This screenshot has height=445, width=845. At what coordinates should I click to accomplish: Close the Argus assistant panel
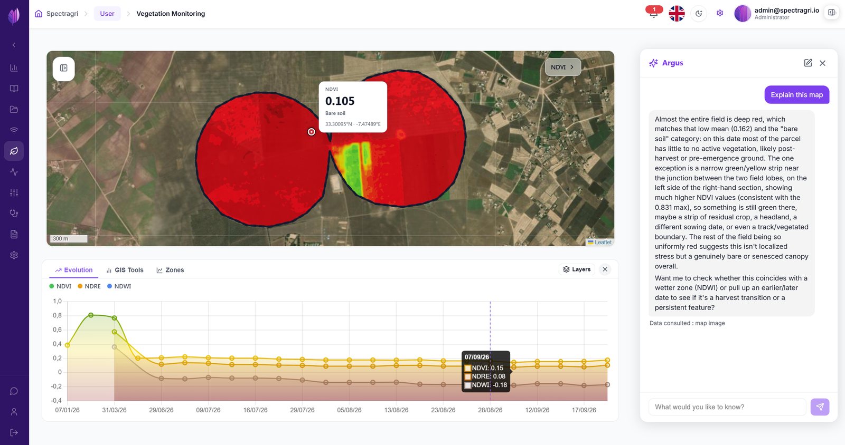822,63
